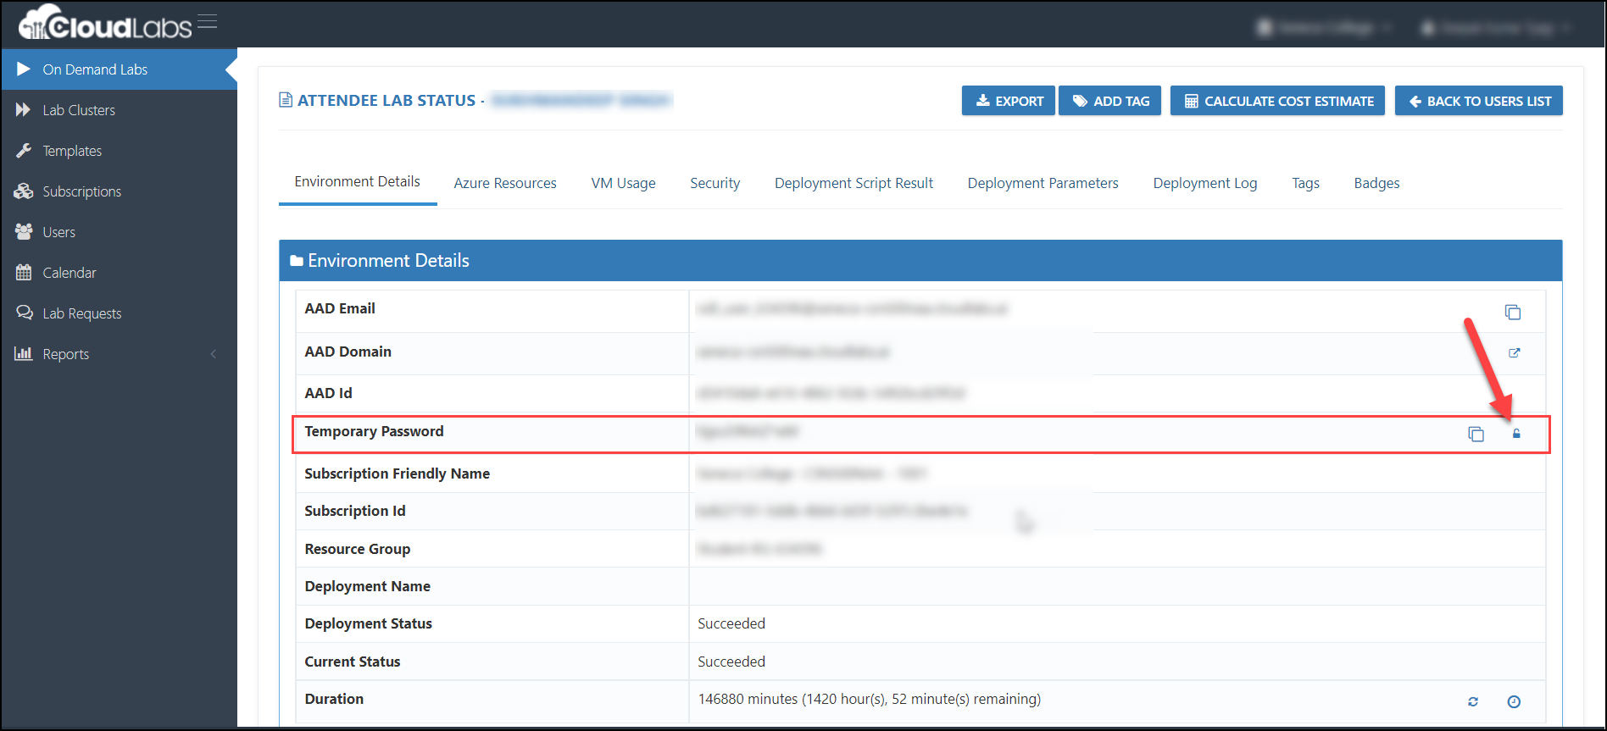Click the Duration minutes remaining text
The image size is (1607, 731).
[870, 699]
